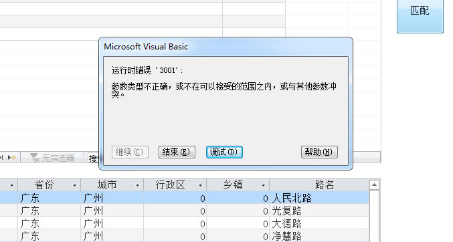Click the 运行时错误 '3001' message text
This screenshot has width=453, height=242.
click(x=147, y=70)
